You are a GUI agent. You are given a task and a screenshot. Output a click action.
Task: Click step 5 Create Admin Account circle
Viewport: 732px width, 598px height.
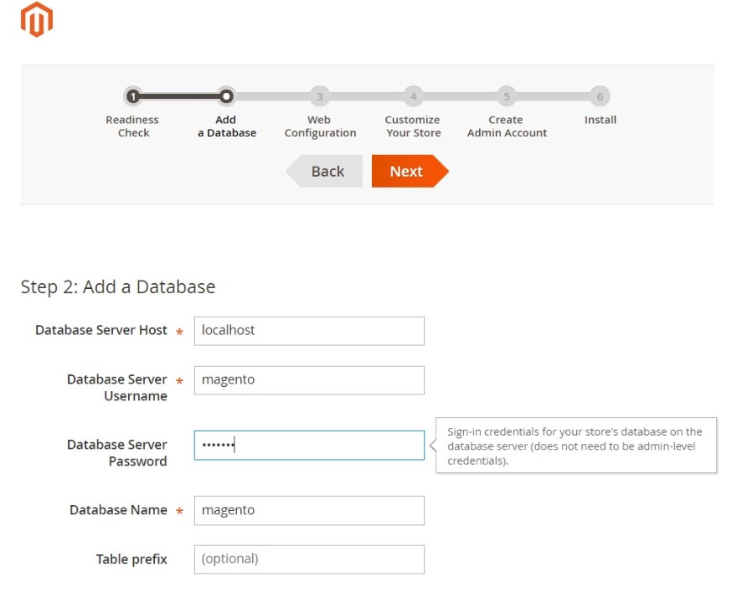coord(507,96)
